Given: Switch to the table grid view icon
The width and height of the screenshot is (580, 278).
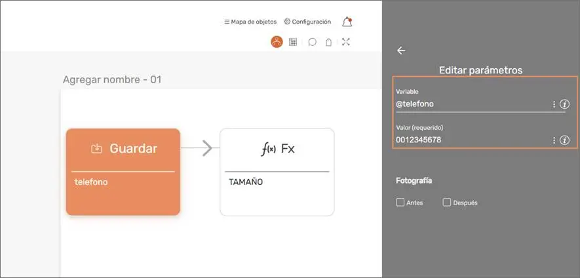Looking at the screenshot, I should 293,42.
